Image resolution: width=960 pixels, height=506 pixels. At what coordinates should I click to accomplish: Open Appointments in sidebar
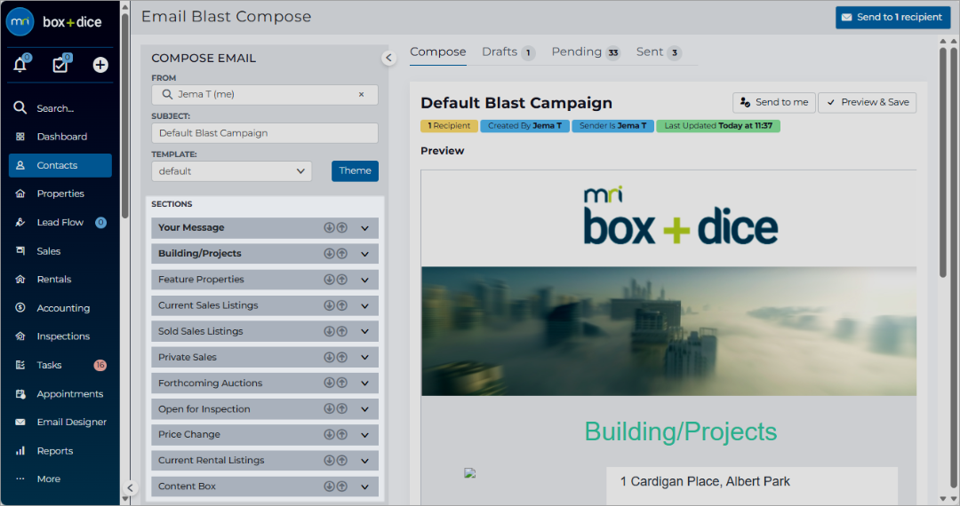60,393
